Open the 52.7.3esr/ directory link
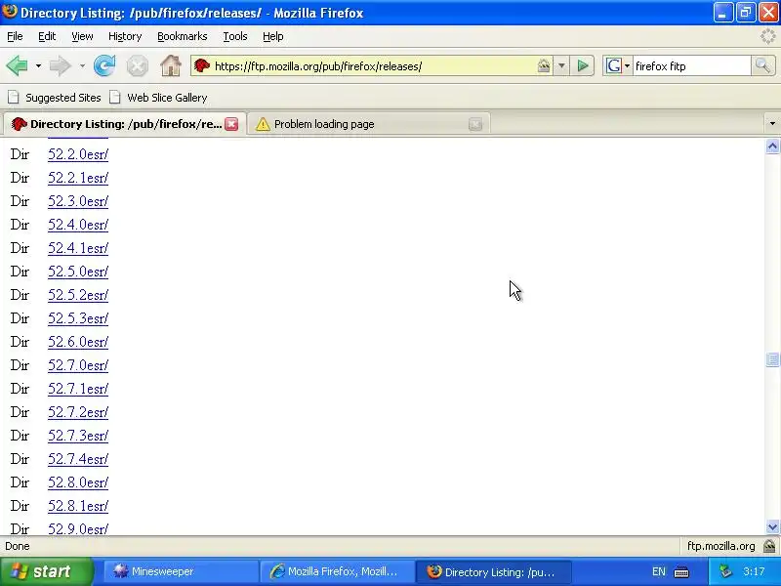 coord(78,436)
